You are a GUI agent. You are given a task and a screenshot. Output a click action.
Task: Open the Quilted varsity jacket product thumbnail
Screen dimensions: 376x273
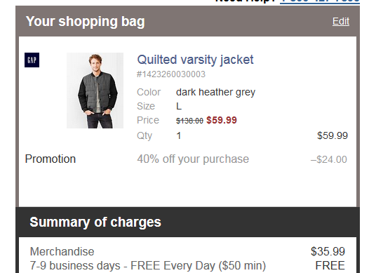(95, 91)
